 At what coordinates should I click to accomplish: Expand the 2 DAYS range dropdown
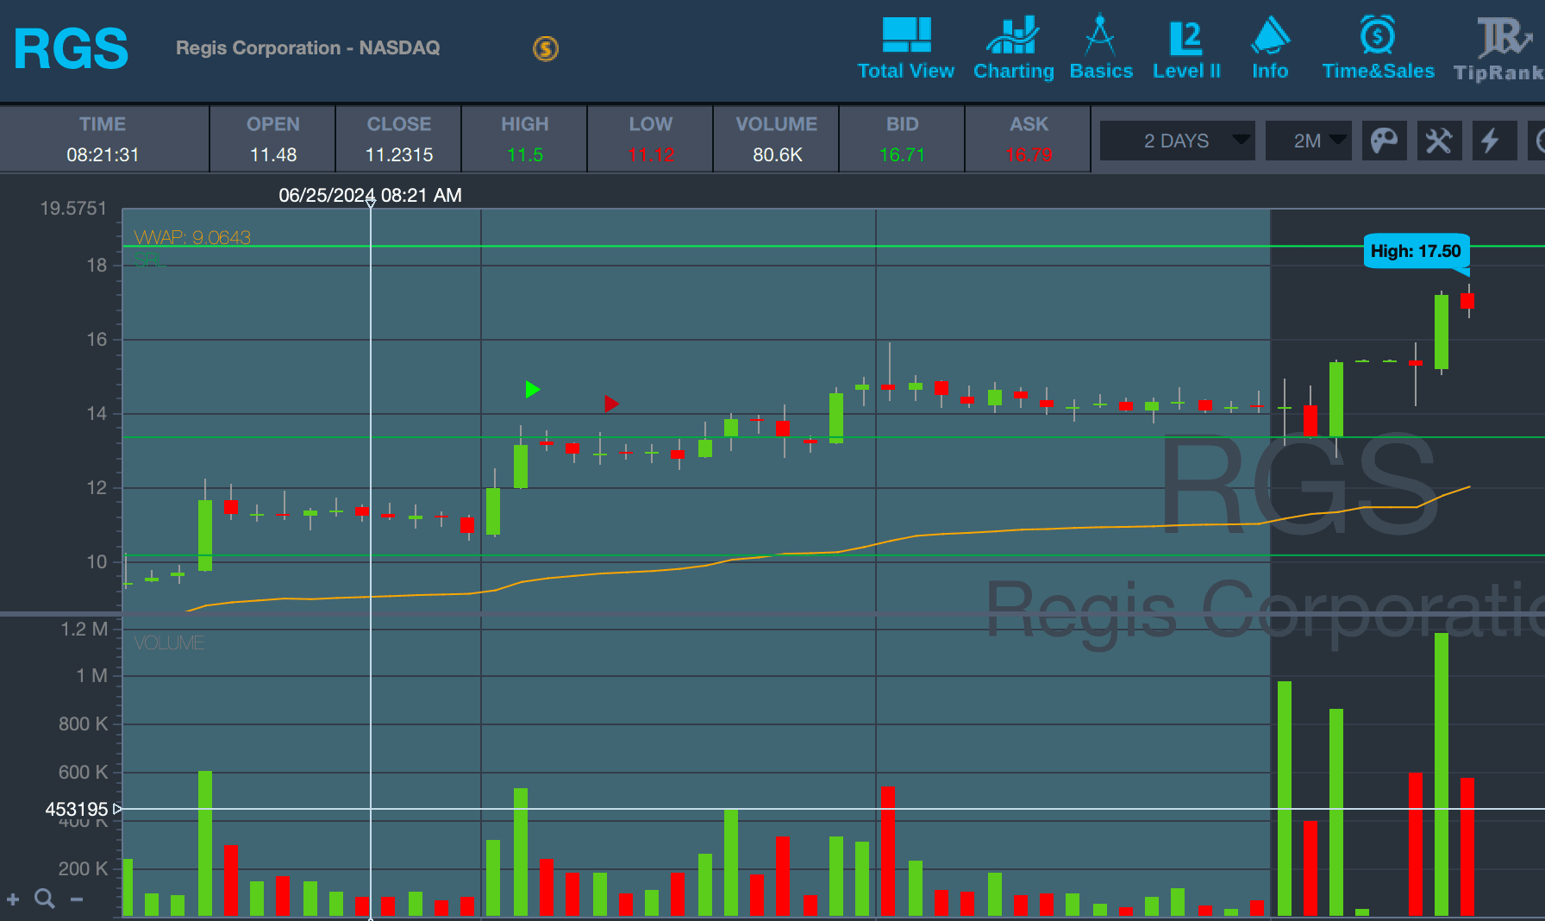click(1178, 141)
